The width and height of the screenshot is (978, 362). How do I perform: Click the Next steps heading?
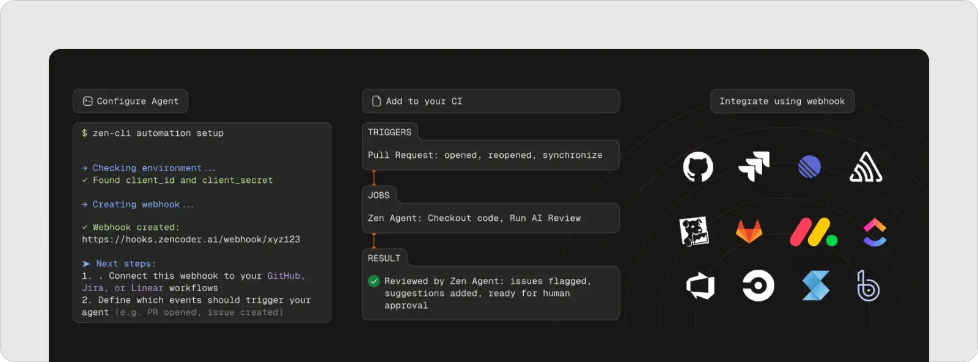(119, 264)
